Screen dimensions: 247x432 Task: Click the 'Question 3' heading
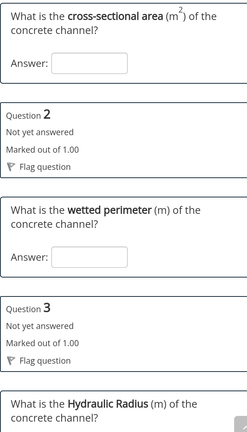pyautogui.click(x=28, y=308)
